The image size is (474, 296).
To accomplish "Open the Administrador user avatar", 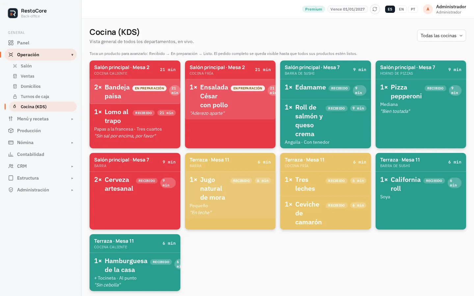I will (x=428, y=9).
